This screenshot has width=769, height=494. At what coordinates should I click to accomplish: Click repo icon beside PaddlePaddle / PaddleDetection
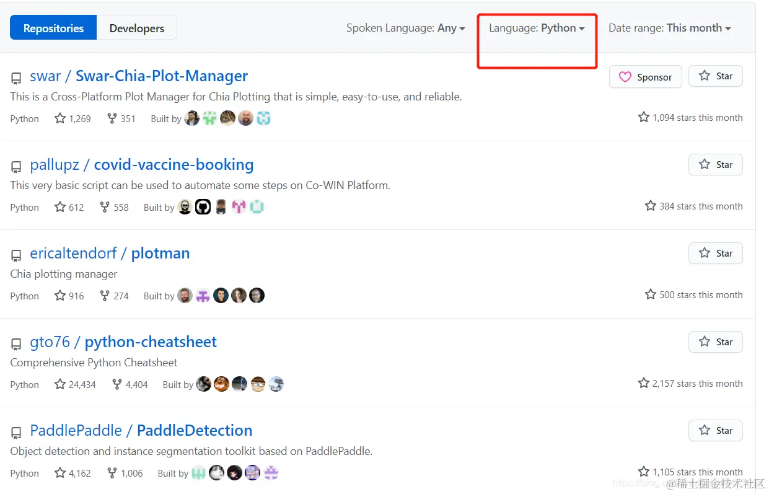(x=16, y=433)
